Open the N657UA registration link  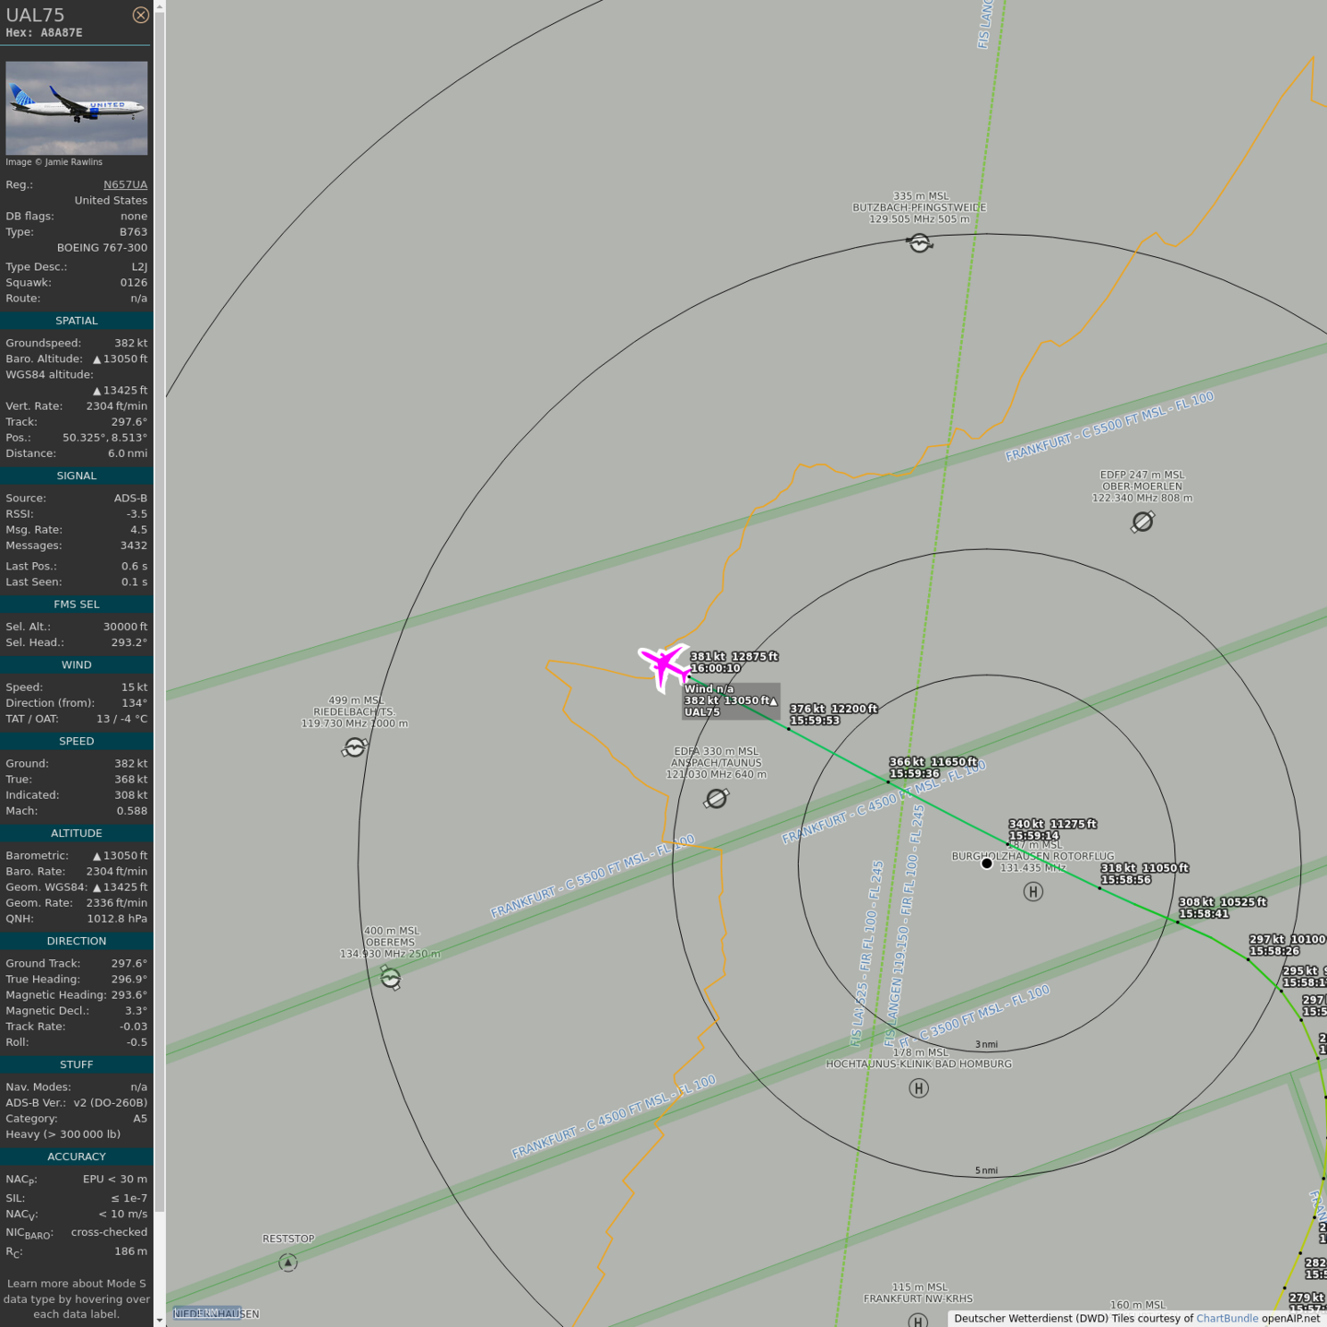[x=124, y=184]
